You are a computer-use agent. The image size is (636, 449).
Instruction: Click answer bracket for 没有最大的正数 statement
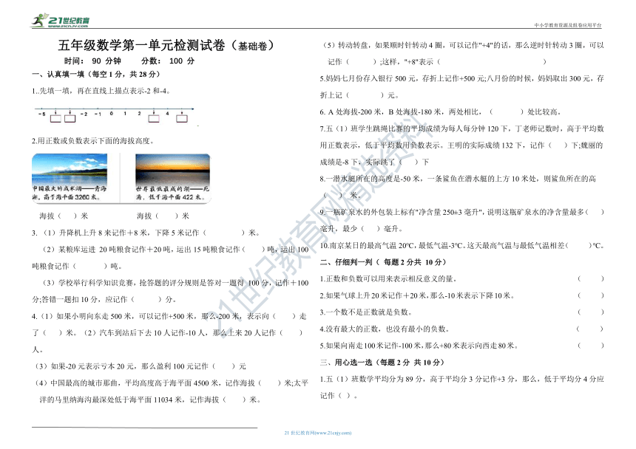(x=590, y=329)
